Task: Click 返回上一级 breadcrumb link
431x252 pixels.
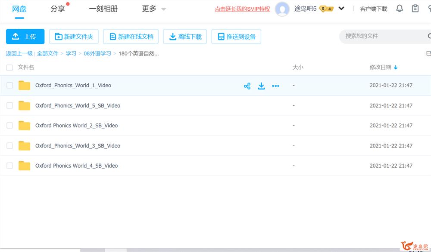Action: pyautogui.click(x=19, y=53)
